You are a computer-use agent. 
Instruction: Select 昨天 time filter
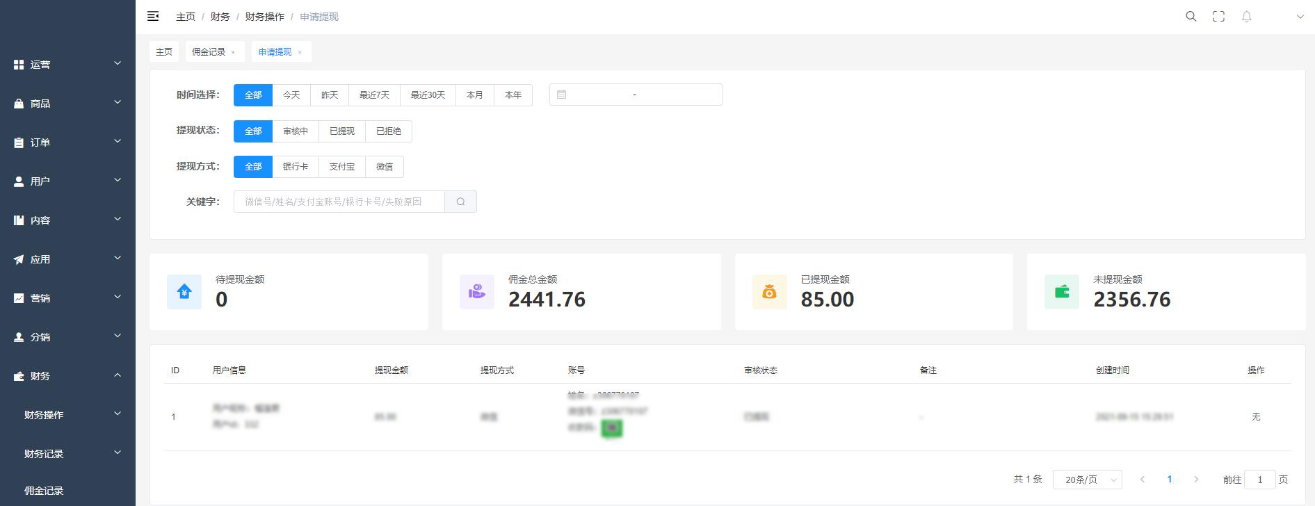click(x=330, y=95)
